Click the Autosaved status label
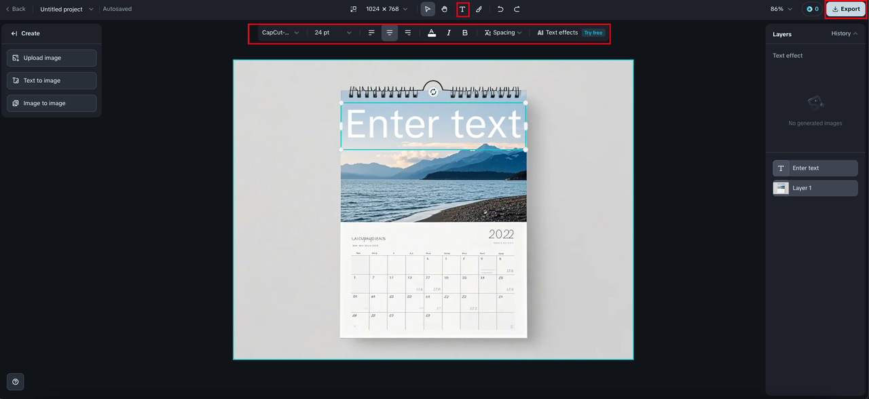This screenshot has width=869, height=399. click(x=117, y=9)
